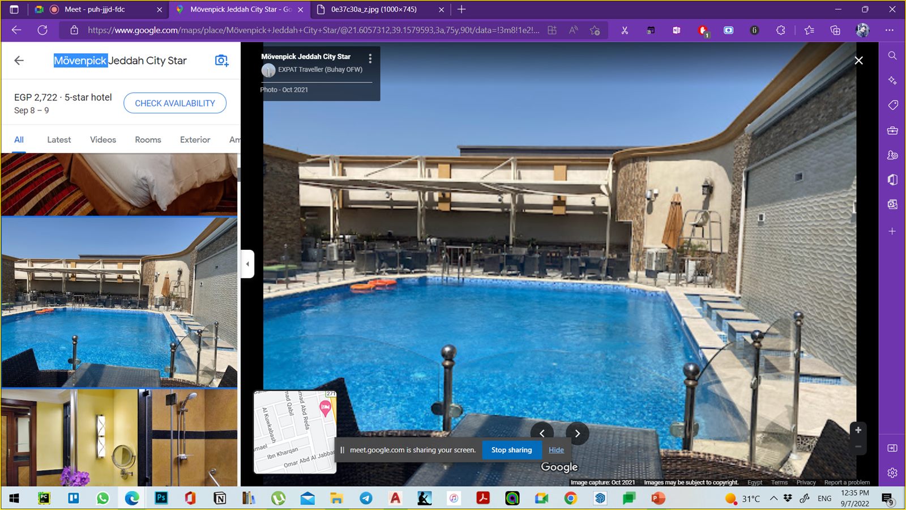Click the CHECK AVAILABILITY button
The image size is (906, 510).
[175, 103]
